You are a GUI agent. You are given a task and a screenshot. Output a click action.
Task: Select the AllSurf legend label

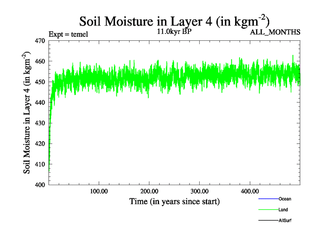285,221
